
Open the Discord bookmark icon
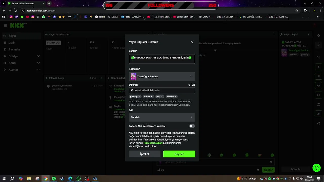(54, 17)
